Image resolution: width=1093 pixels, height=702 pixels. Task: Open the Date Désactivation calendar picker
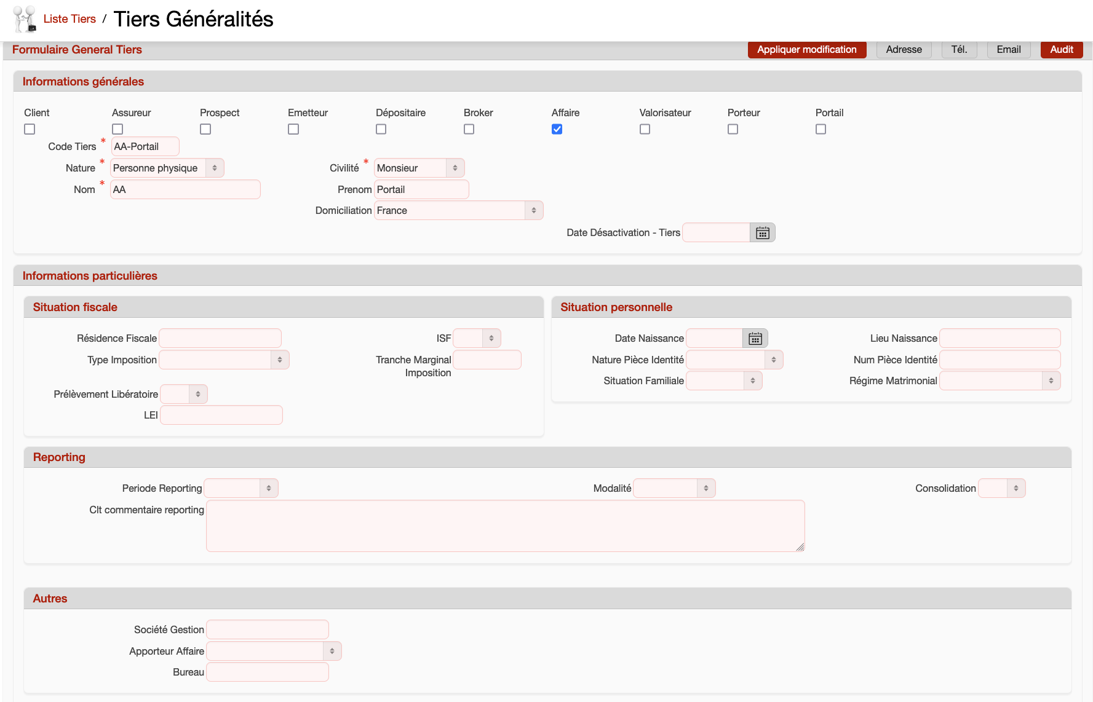tap(762, 233)
